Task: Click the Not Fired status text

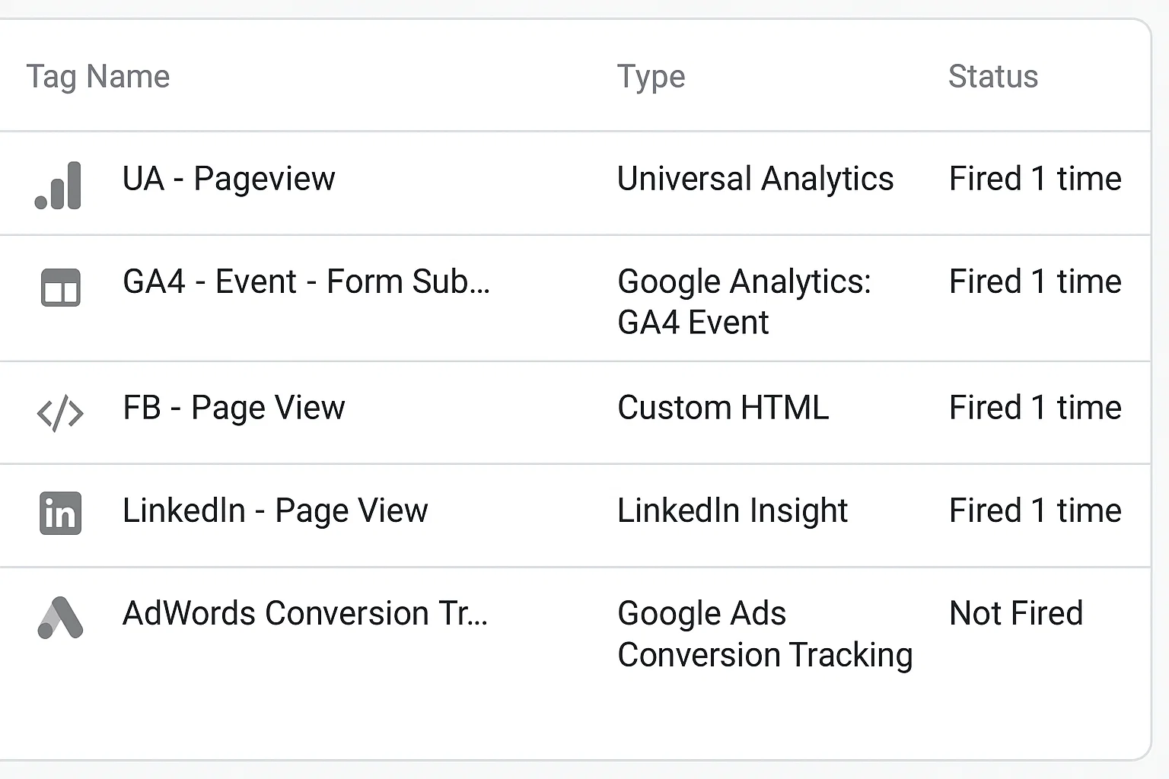Action: pos(1015,613)
